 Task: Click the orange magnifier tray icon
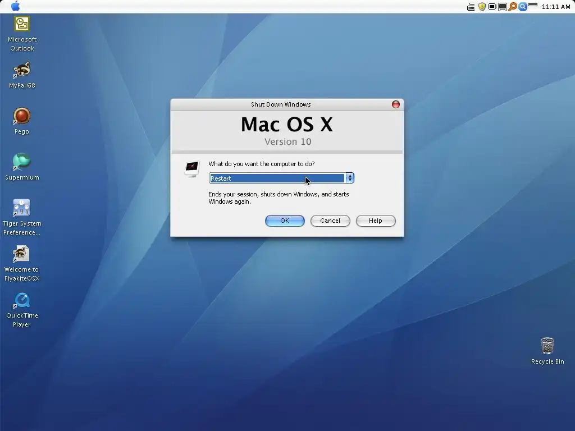click(513, 7)
